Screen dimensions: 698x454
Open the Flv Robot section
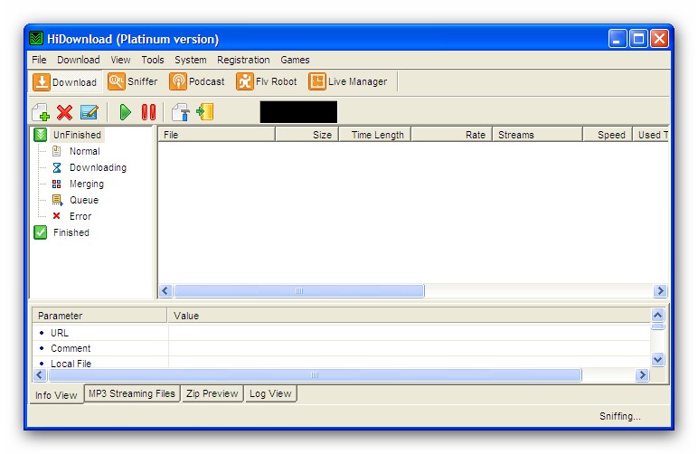266,82
